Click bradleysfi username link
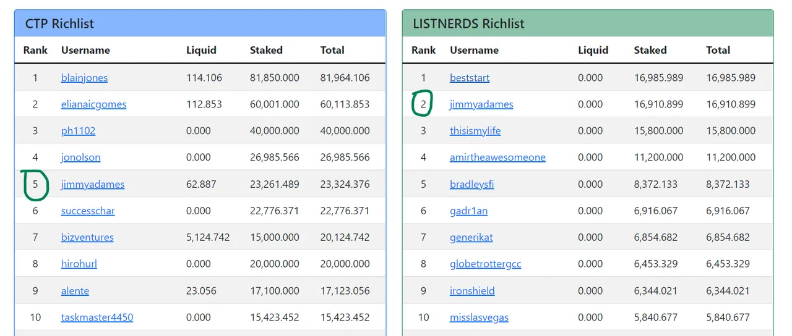The height and width of the screenshot is (336, 792). (x=471, y=184)
